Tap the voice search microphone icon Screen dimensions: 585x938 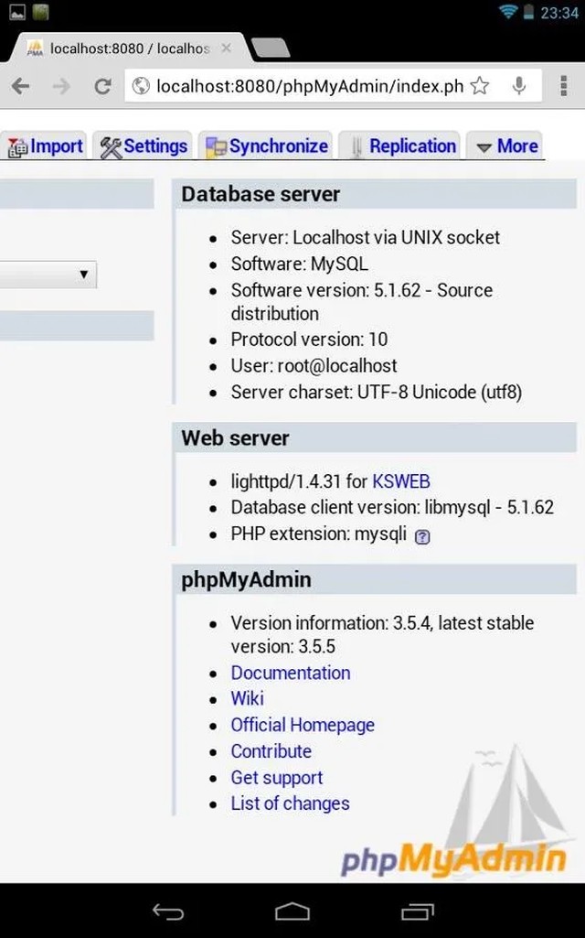click(x=519, y=87)
